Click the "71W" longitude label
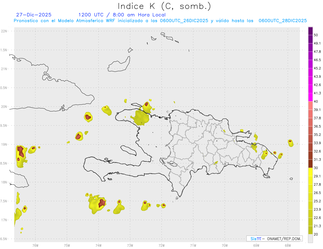323x249 pixels. [x=193, y=245]
